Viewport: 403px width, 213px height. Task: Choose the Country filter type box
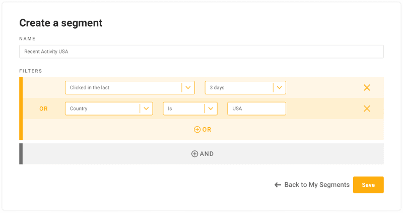point(103,109)
